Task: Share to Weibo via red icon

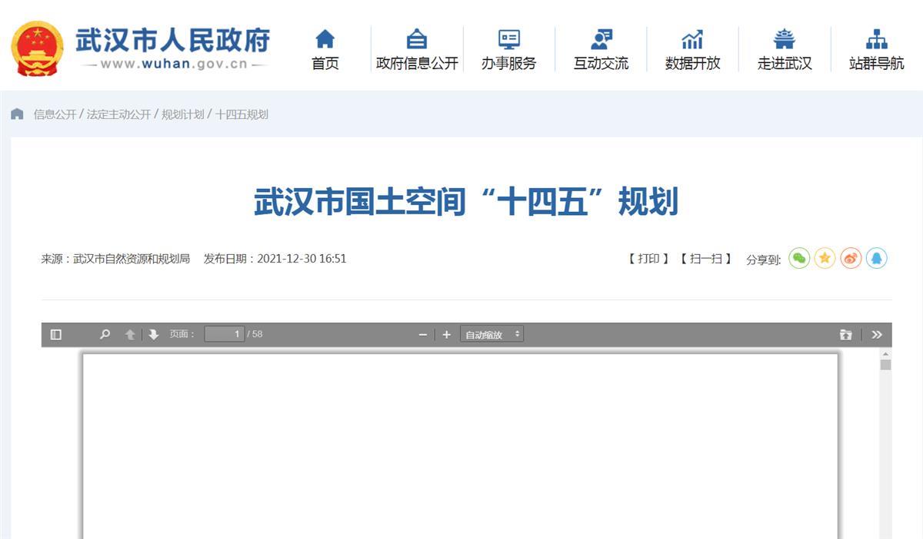Action: pyautogui.click(x=851, y=259)
